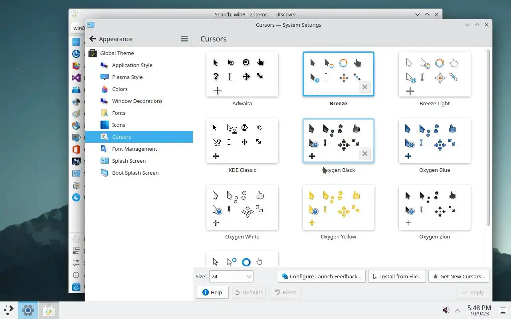Remove the Oxygen Black cursor theme
This screenshot has height=319, width=511.
point(364,154)
